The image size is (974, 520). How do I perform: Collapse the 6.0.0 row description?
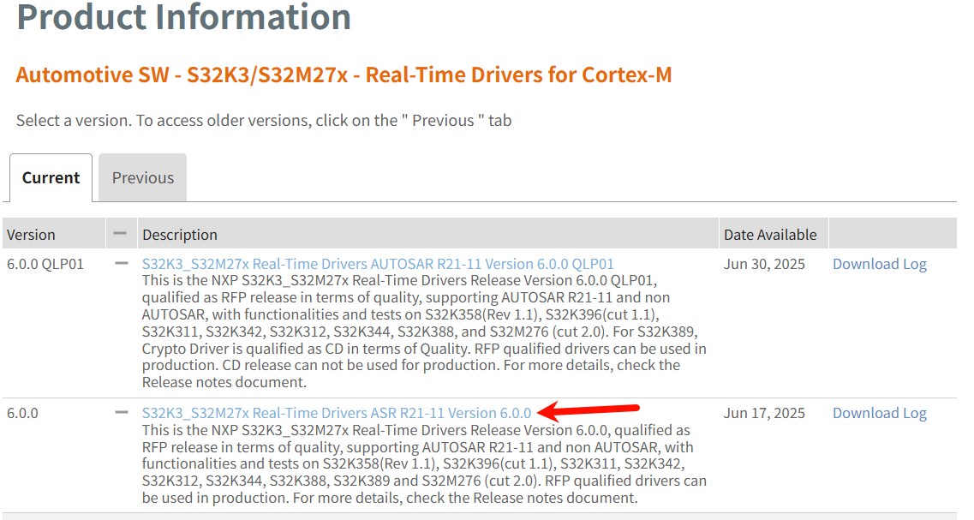tap(121, 413)
